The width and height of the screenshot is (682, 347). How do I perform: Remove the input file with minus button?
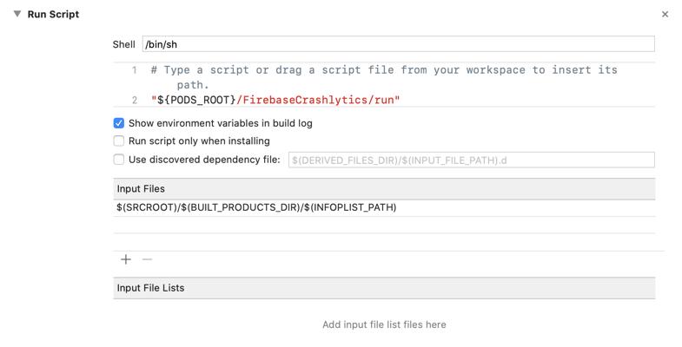click(x=147, y=259)
